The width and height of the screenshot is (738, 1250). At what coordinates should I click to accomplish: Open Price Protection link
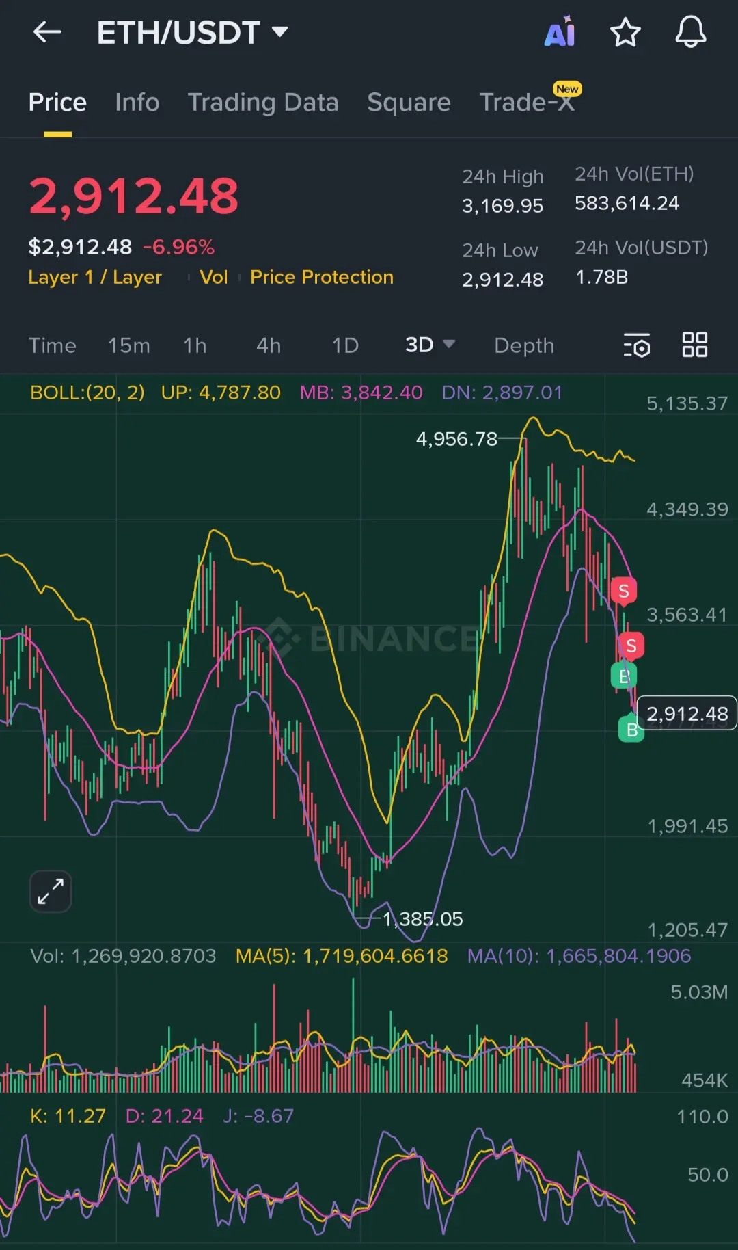click(322, 277)
